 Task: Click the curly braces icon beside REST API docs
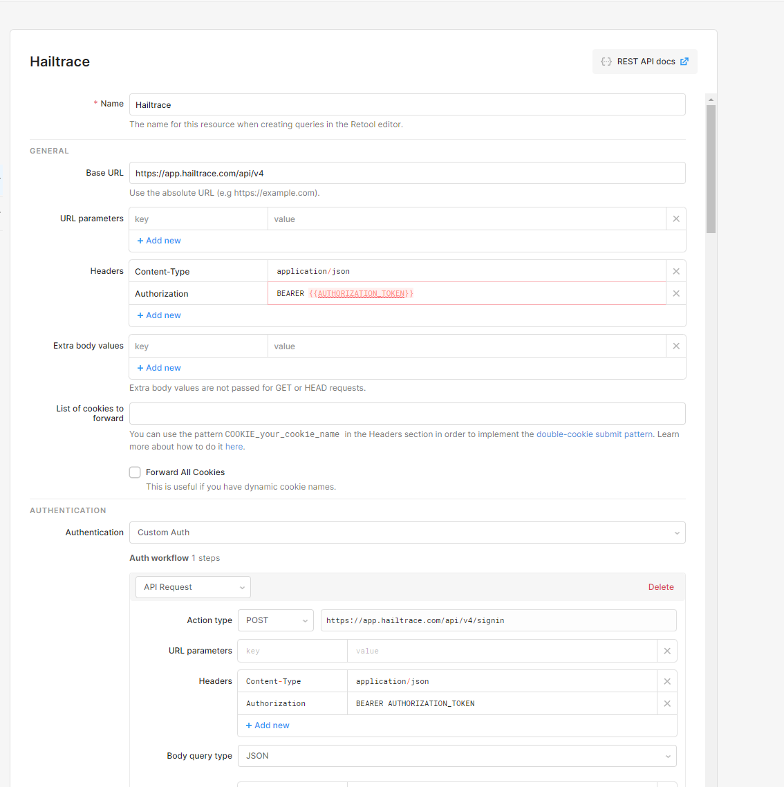(606, 62)
